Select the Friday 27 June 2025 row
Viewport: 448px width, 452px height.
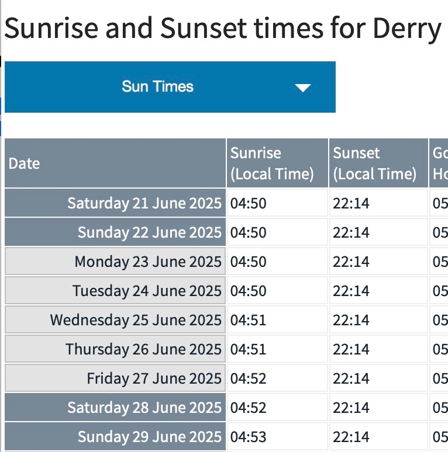(x=154, y=378)
